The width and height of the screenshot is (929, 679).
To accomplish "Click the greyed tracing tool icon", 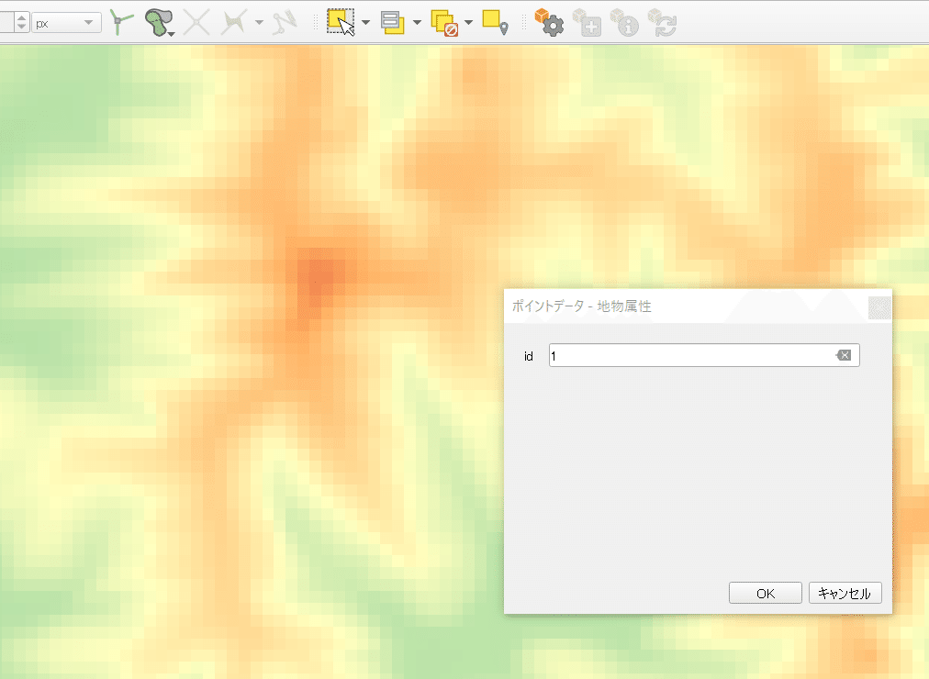I will point(233,23).
